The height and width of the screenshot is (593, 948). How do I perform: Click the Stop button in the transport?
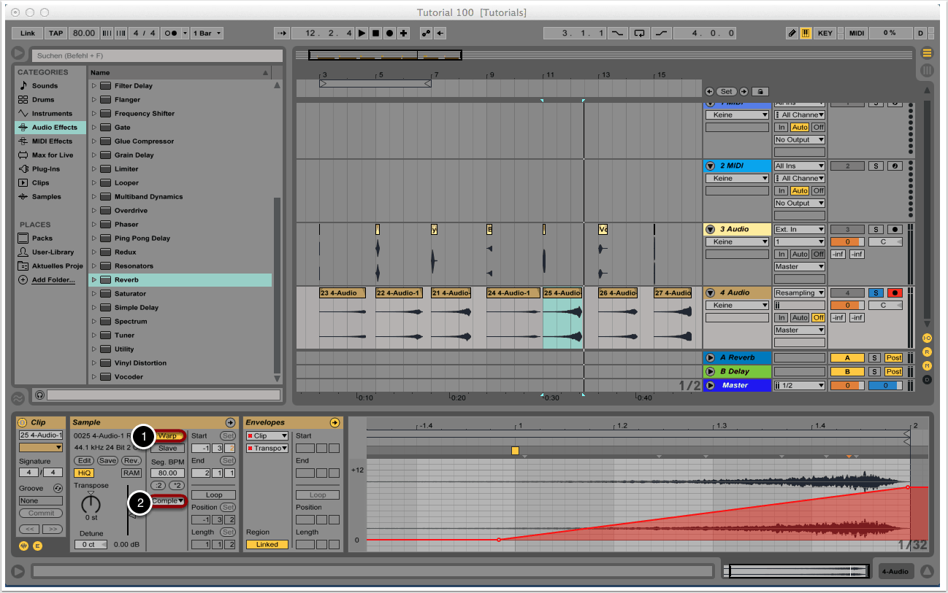point(375,34)
